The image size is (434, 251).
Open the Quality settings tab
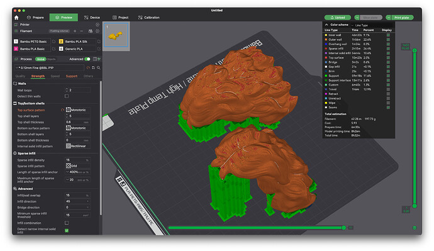pos(20,76)
